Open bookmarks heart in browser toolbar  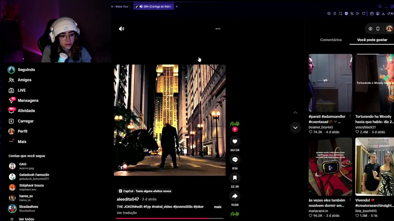pyautogui.click(x=364, y=14)
